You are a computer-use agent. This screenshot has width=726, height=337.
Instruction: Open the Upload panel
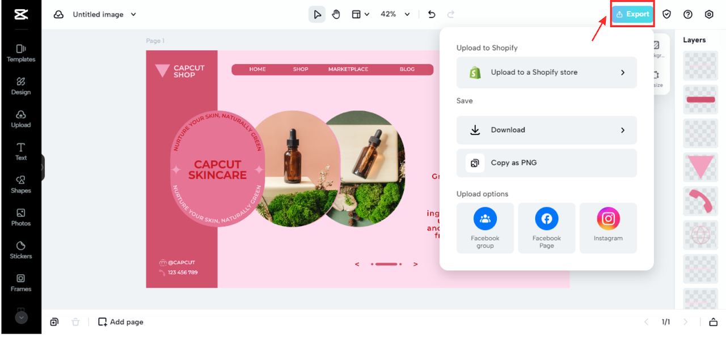[x=21, y=119]
